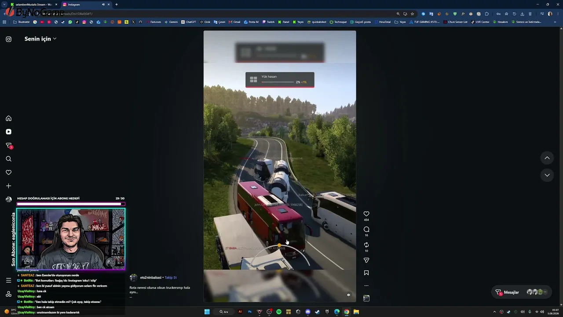Go to Instagram Home feed icon
Screen dimensions: 563x317
tap(8, 118)
